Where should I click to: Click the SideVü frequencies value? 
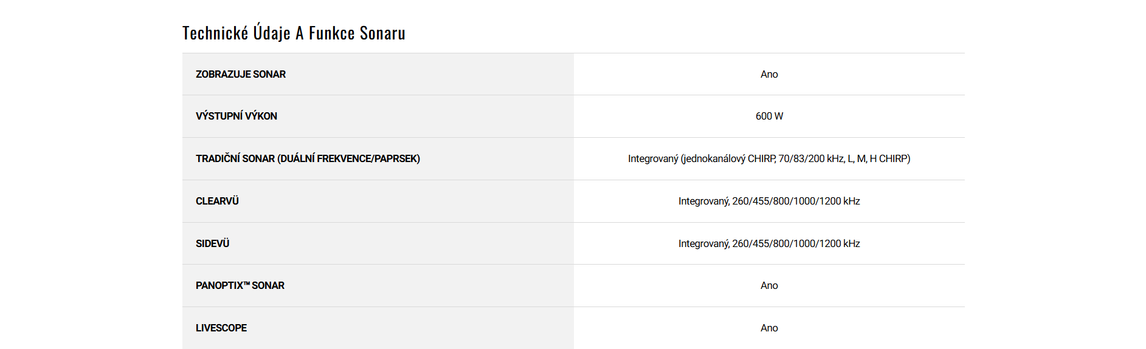(x=769, y=243)
